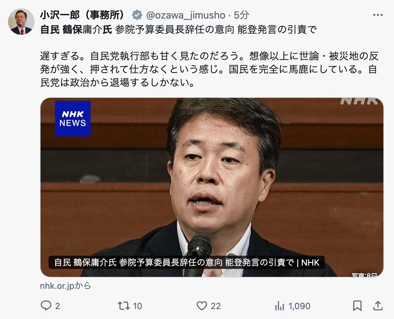Like the tweet with heart icon
Screen dimensions: 394x319
click(x=202, y=306)
